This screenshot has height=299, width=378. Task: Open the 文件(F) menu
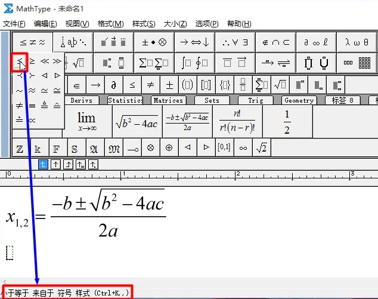coord(14,24)
